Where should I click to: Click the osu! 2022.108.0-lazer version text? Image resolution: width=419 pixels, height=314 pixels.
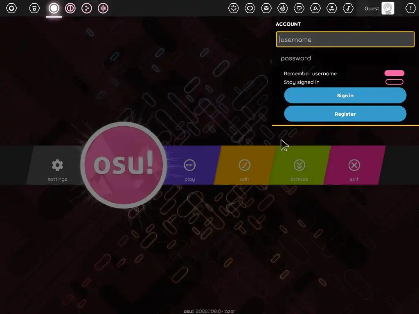(209, 311)
